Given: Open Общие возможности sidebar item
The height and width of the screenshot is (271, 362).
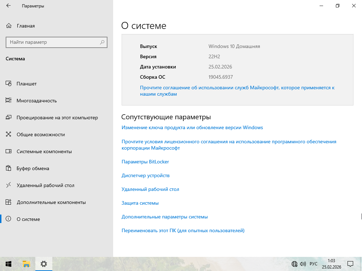Looking at the screenshot, I should click(x=41, y=134).
